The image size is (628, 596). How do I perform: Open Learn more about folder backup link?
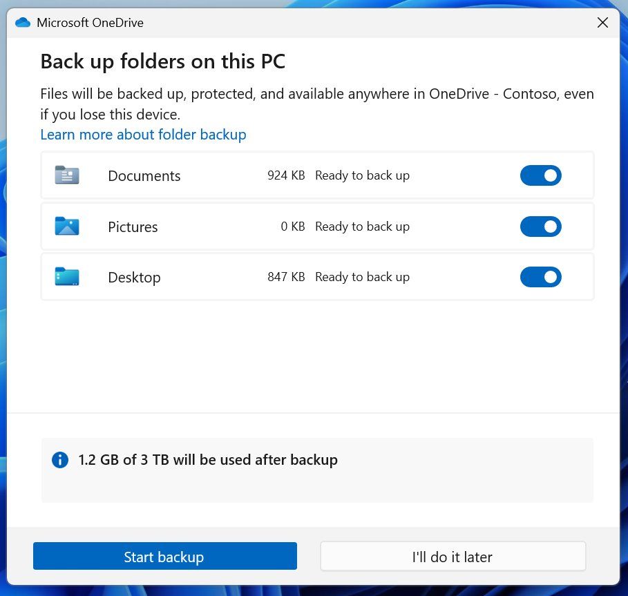[x=143, y=135]
